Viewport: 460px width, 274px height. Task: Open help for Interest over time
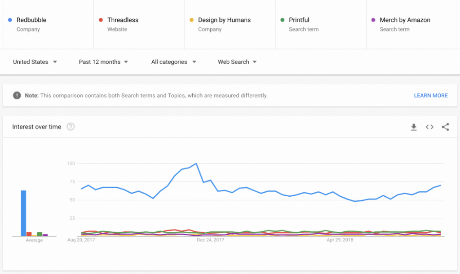click(71, 127)
